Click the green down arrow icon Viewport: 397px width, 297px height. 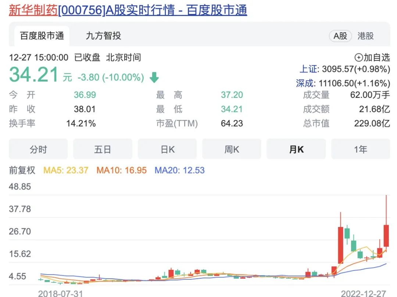154,77
